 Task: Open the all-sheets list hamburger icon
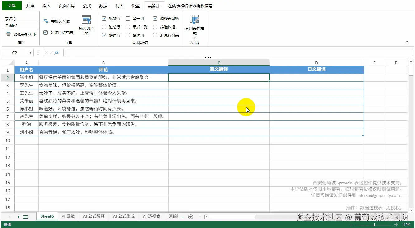pos(26,217)
